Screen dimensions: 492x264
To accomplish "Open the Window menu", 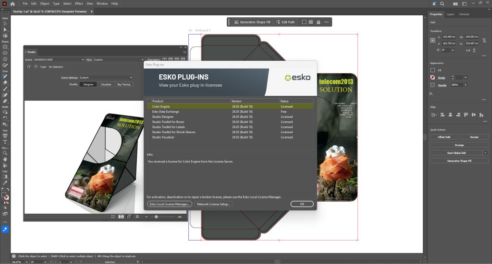I will (102, 4).
